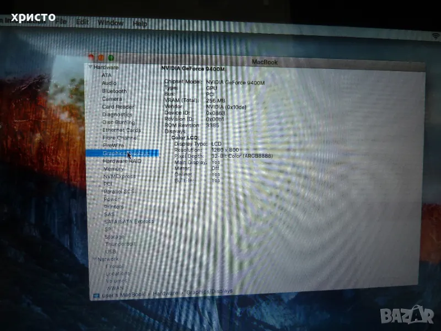Select the highlighted Graphics/Displays row
The image size is (441, 331).
122,153
